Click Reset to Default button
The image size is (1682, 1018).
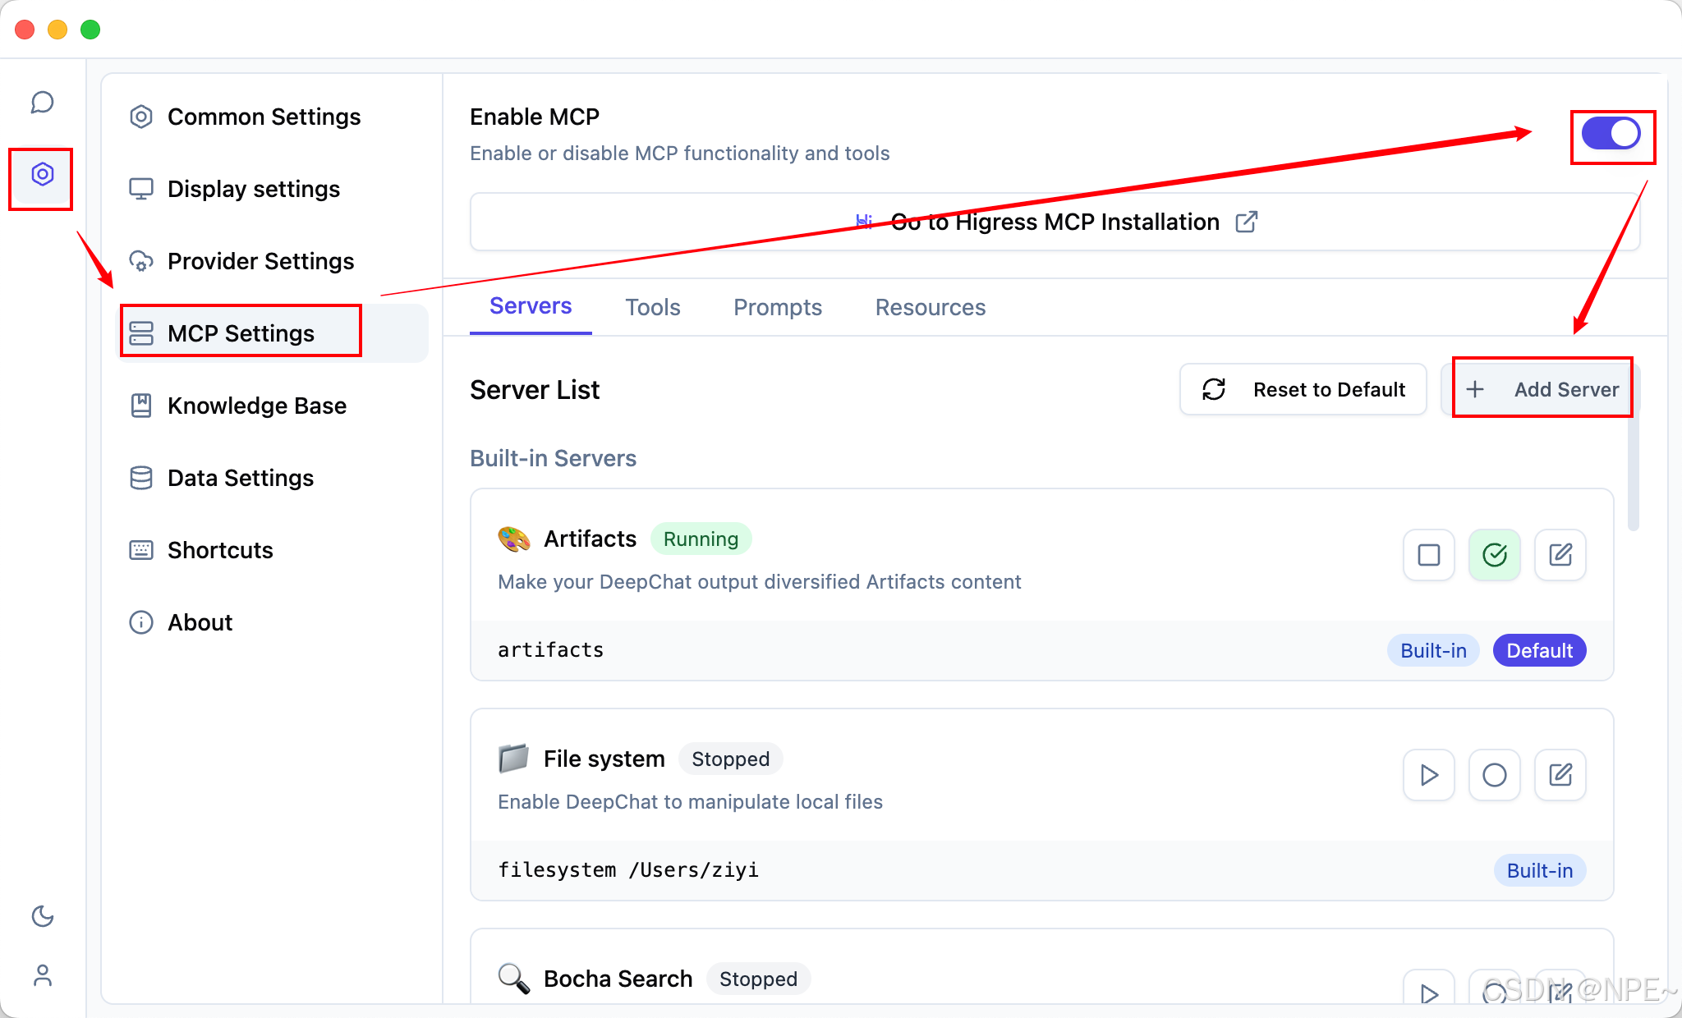[1303, 389]
